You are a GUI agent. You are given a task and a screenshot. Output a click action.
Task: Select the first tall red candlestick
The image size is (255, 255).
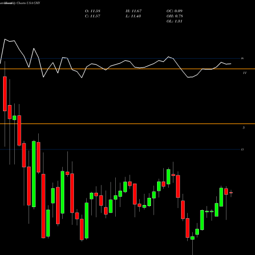pyautogui.click(x=5, y=94)
